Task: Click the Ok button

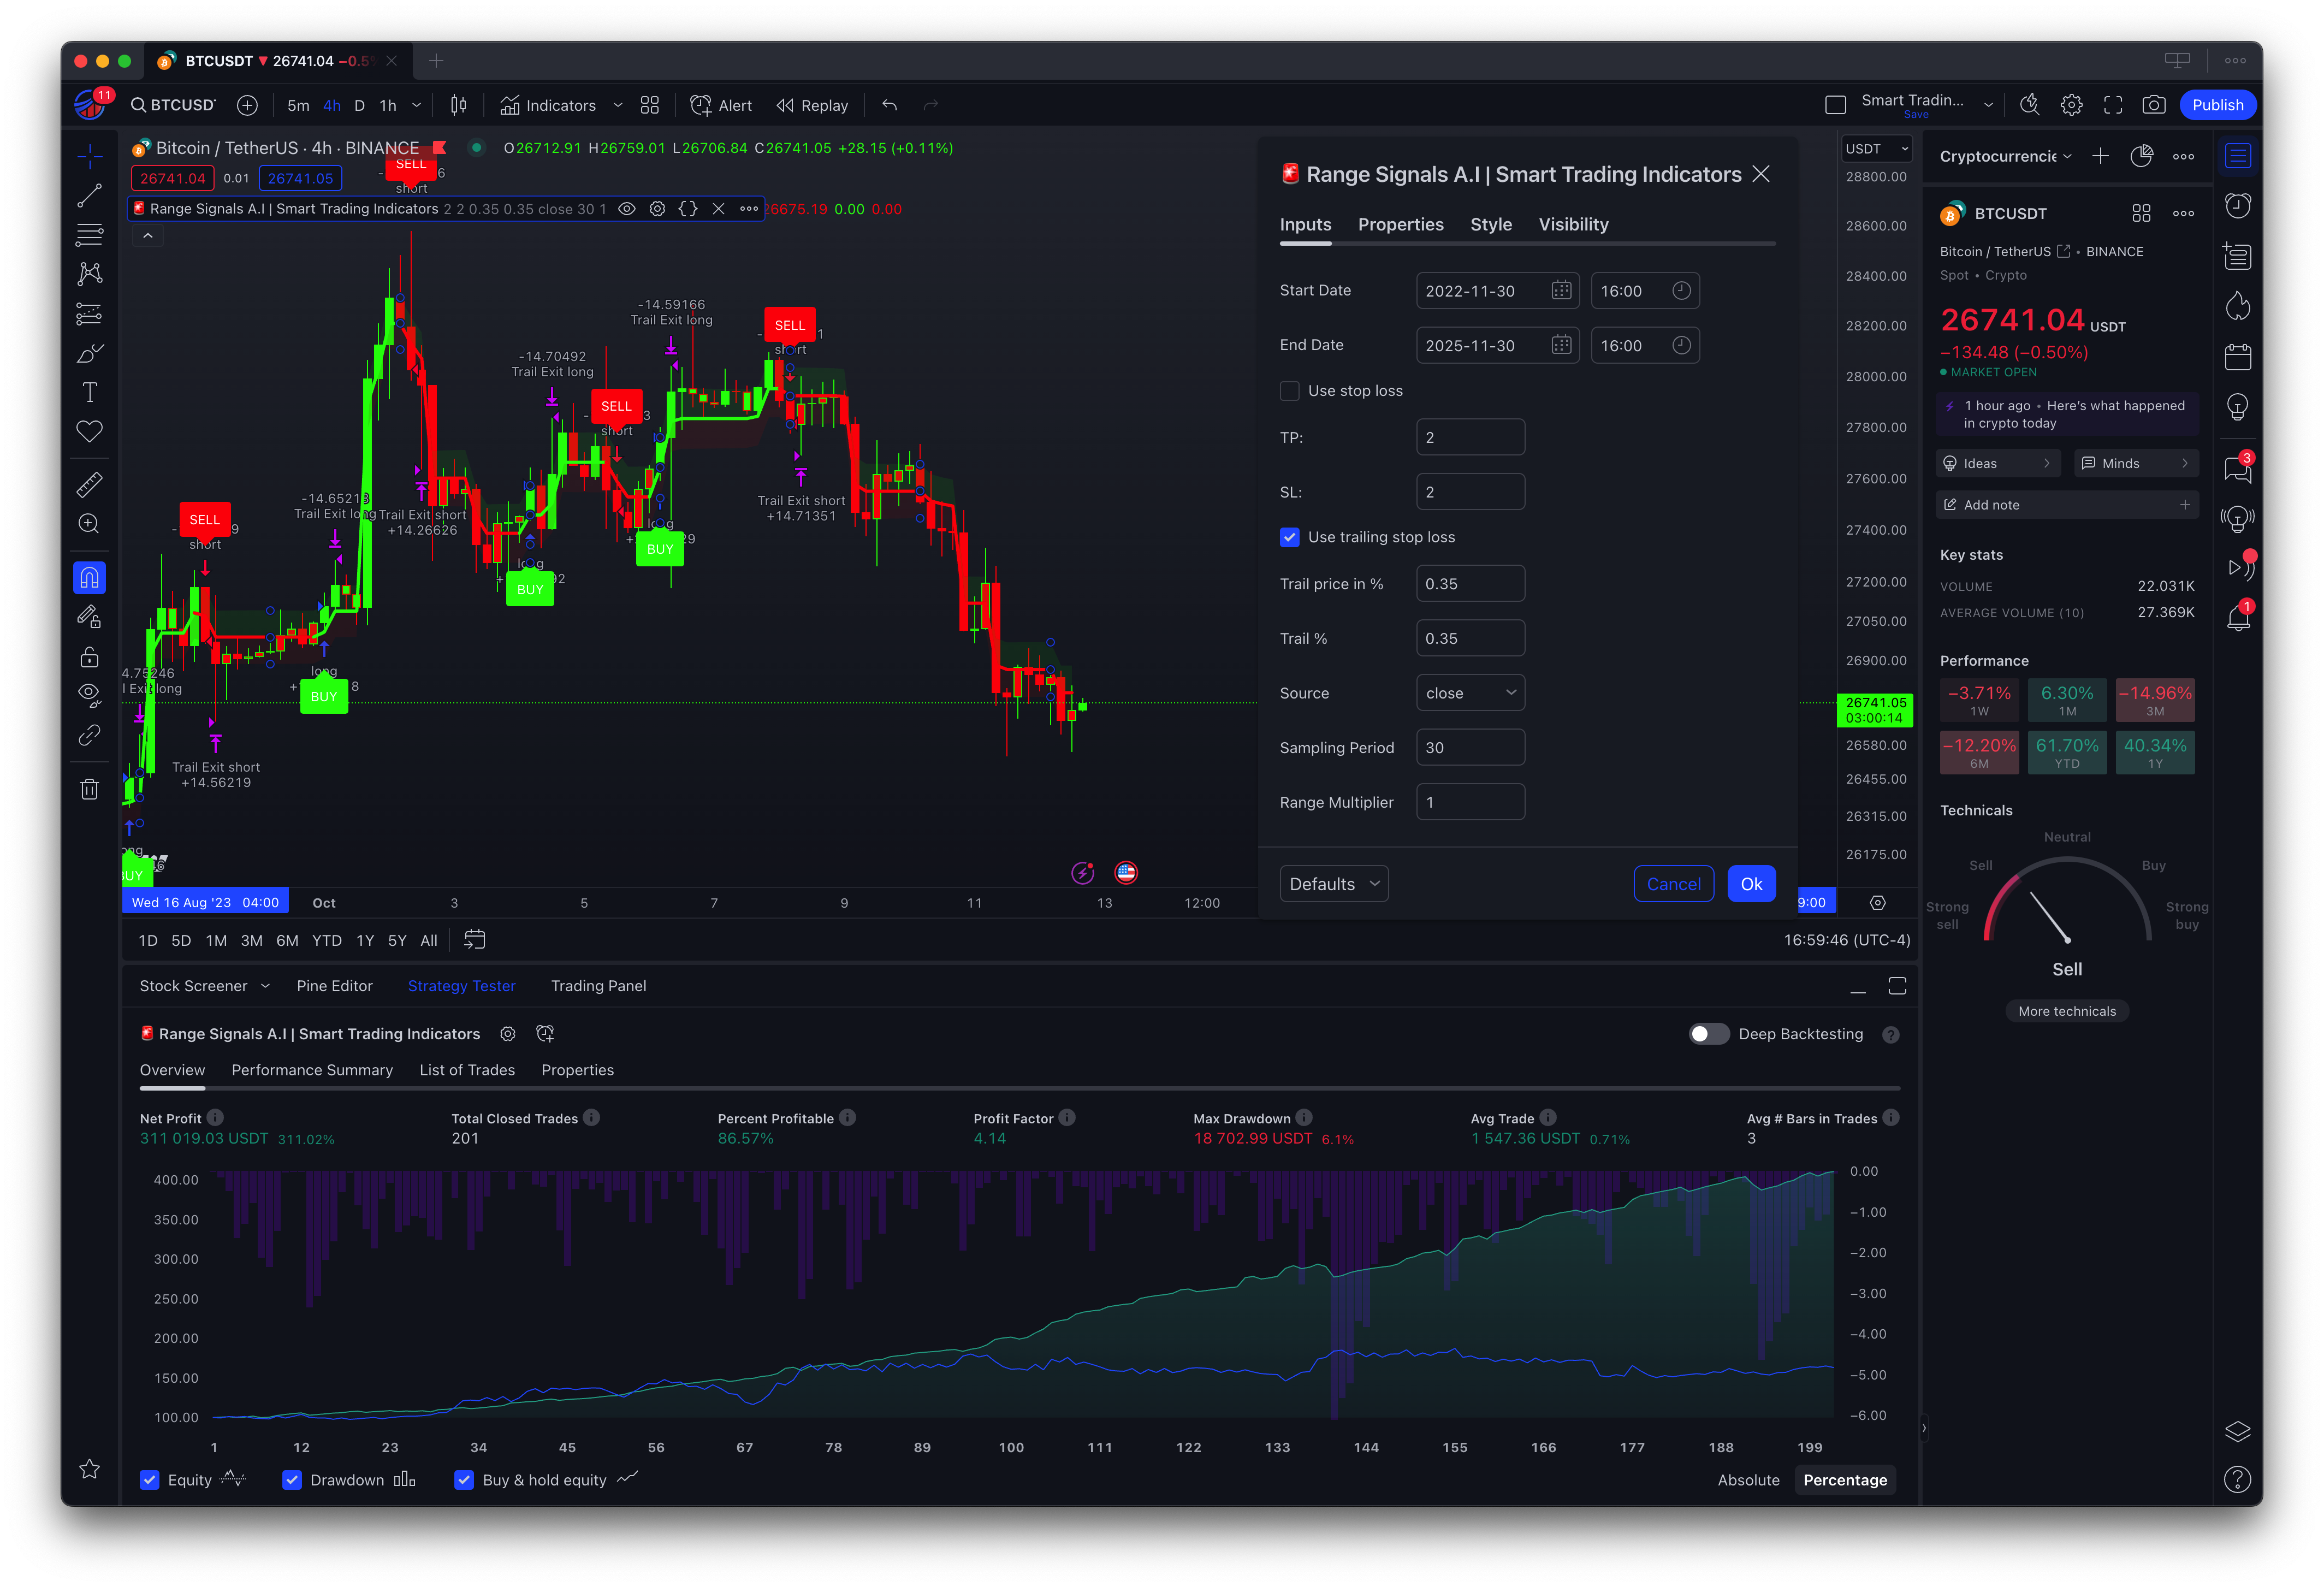Action: (1750, 884)
